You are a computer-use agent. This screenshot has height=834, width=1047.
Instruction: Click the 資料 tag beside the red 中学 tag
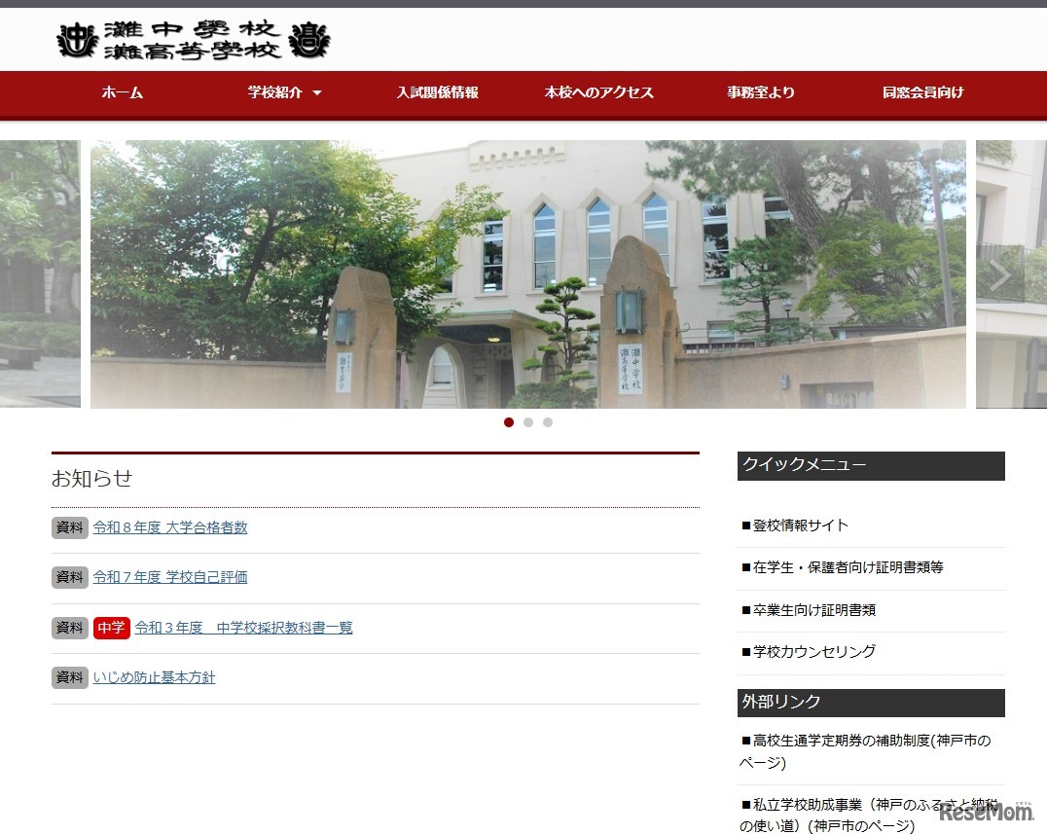[x=70, y=628]
